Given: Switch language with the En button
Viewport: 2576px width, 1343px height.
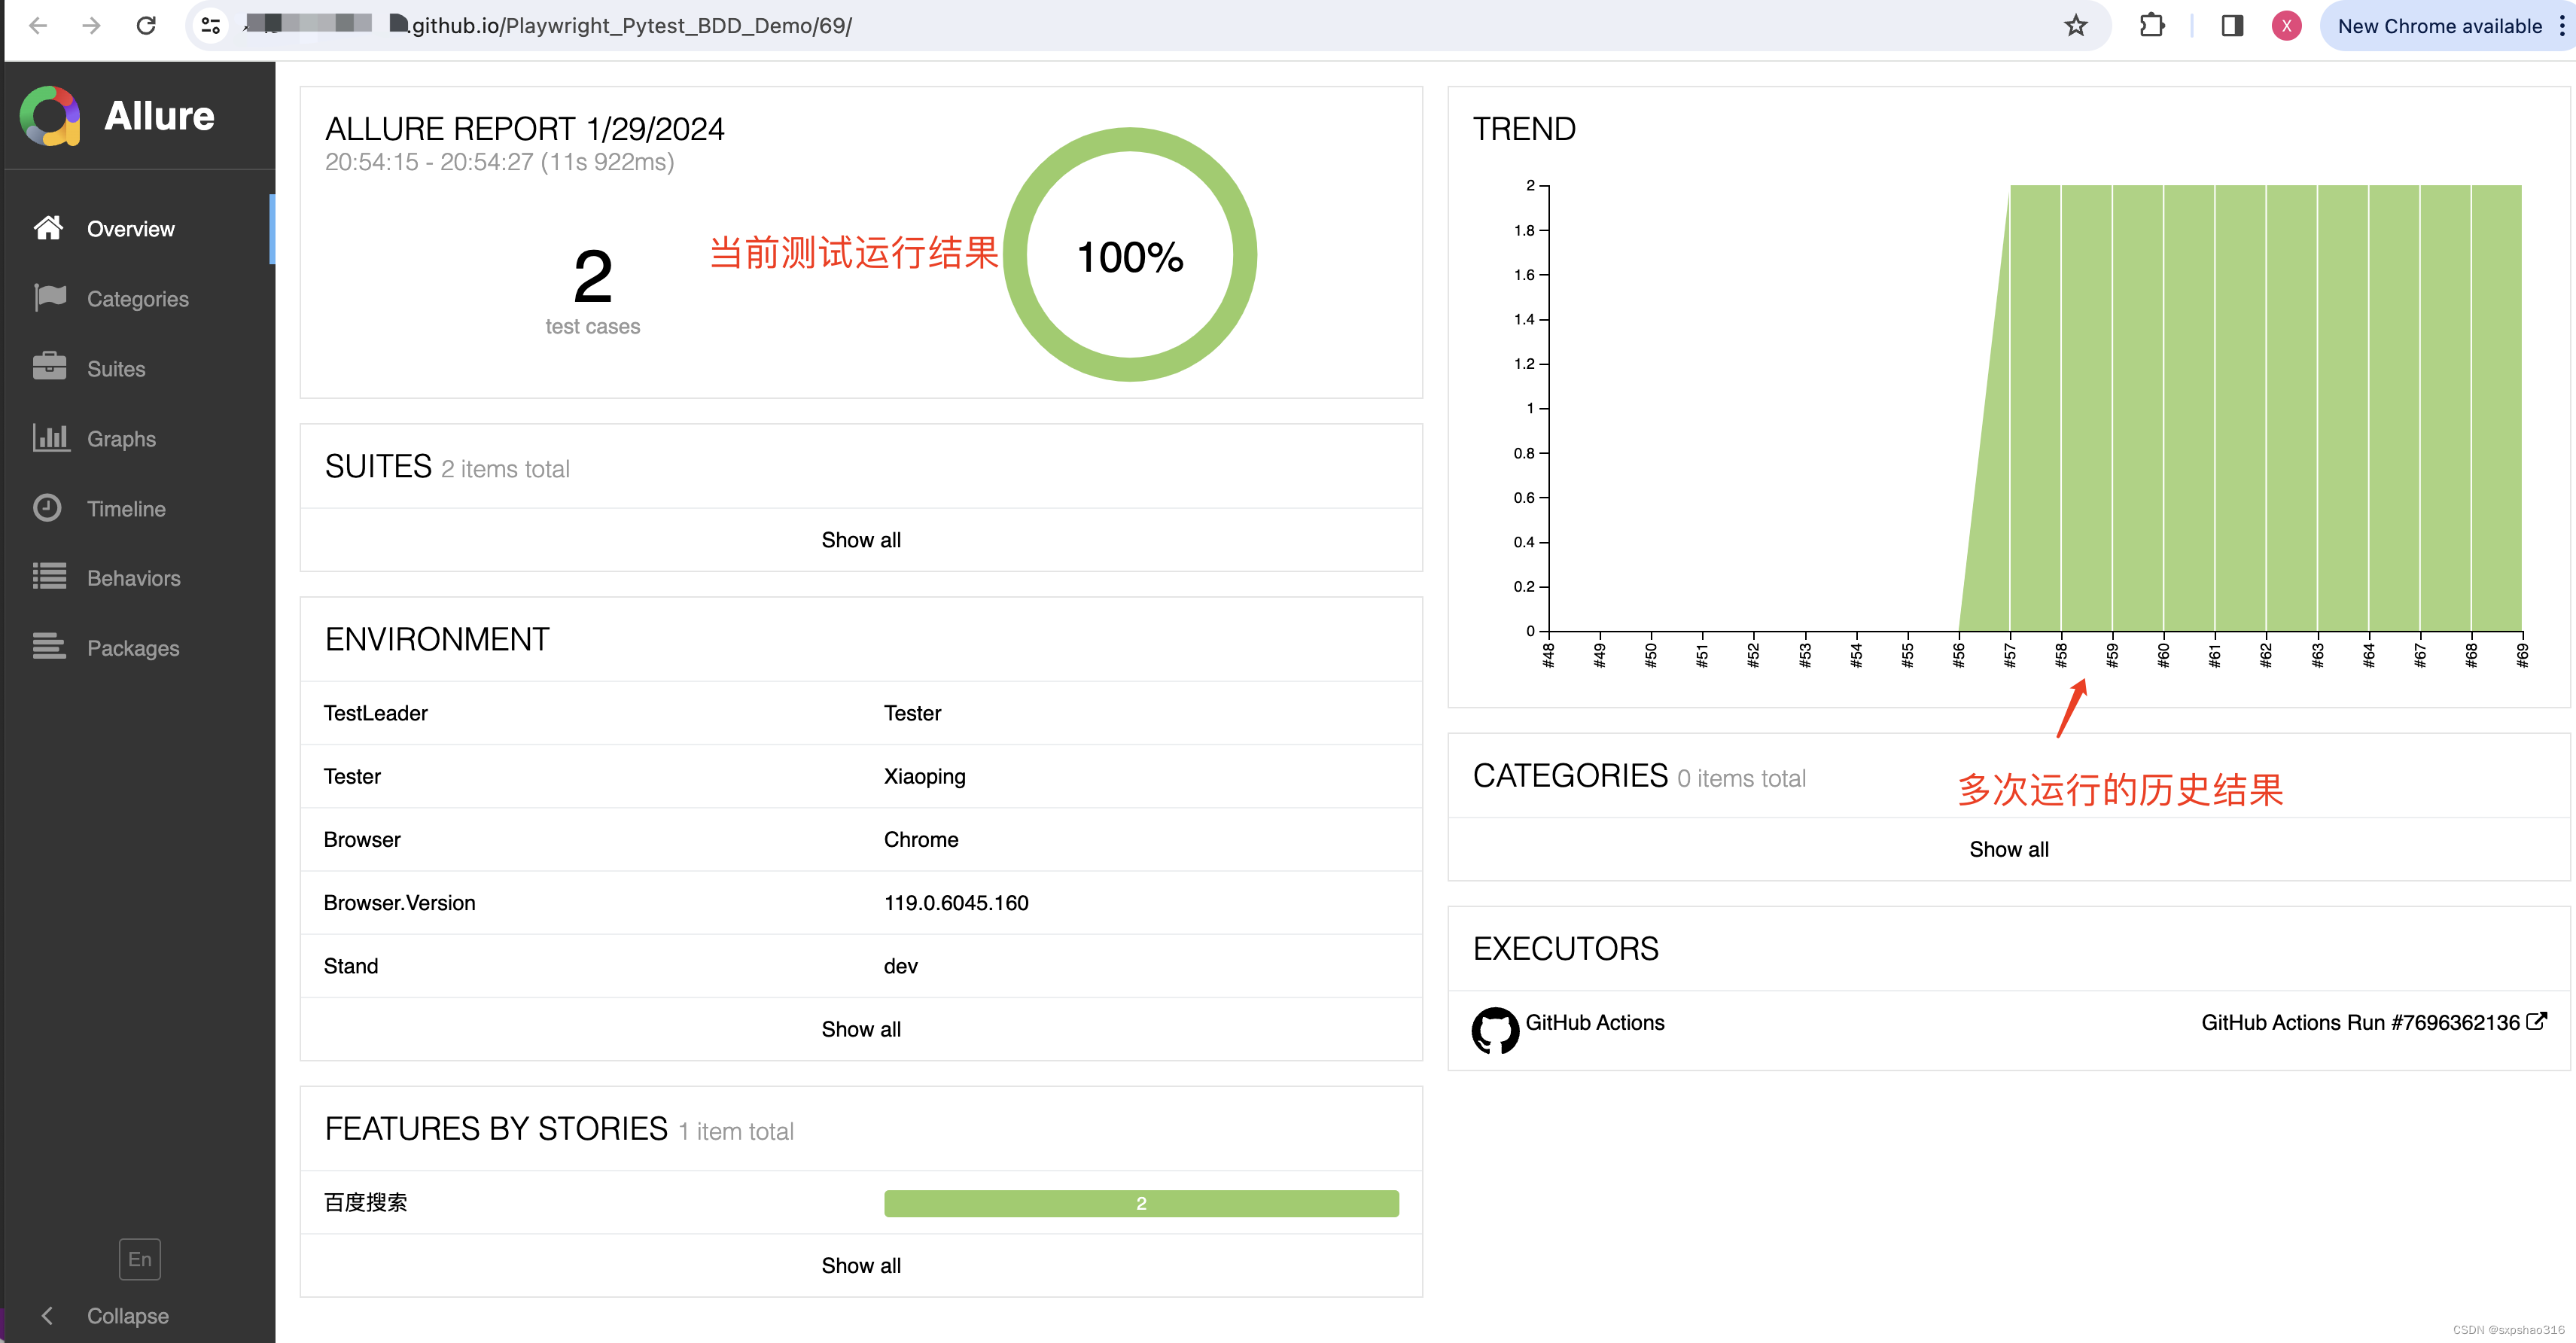Looking at the screenshot, I should point(139,1259).
